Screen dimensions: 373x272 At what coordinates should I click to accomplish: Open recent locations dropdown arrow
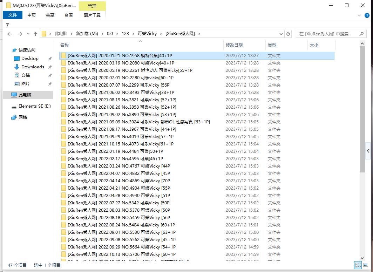pyautogui.click(x=28, y=34)
